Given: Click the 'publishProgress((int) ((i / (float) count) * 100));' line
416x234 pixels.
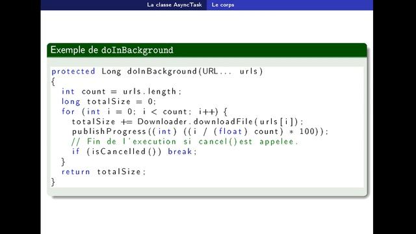Looking at the screenshot, I should click(200, 131).
